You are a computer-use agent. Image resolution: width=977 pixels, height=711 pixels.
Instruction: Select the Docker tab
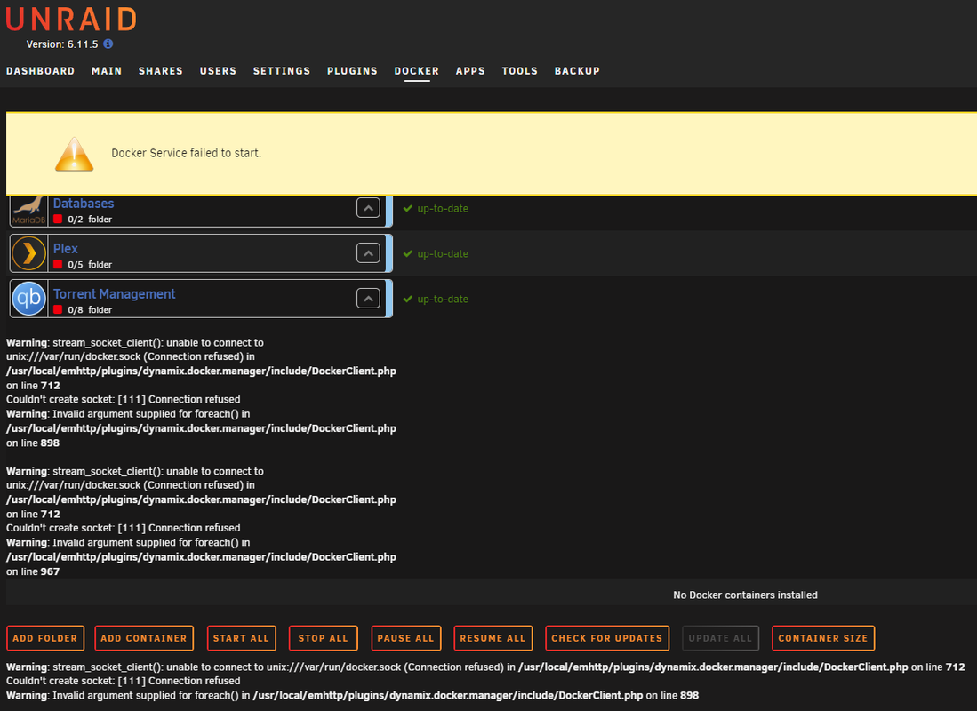(x=417, y=71)
